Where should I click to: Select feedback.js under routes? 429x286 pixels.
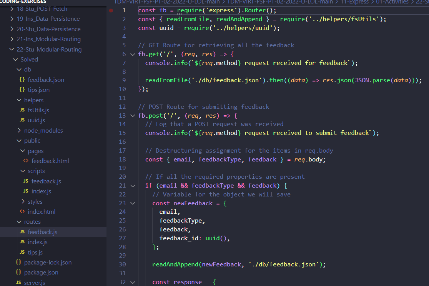42,232
